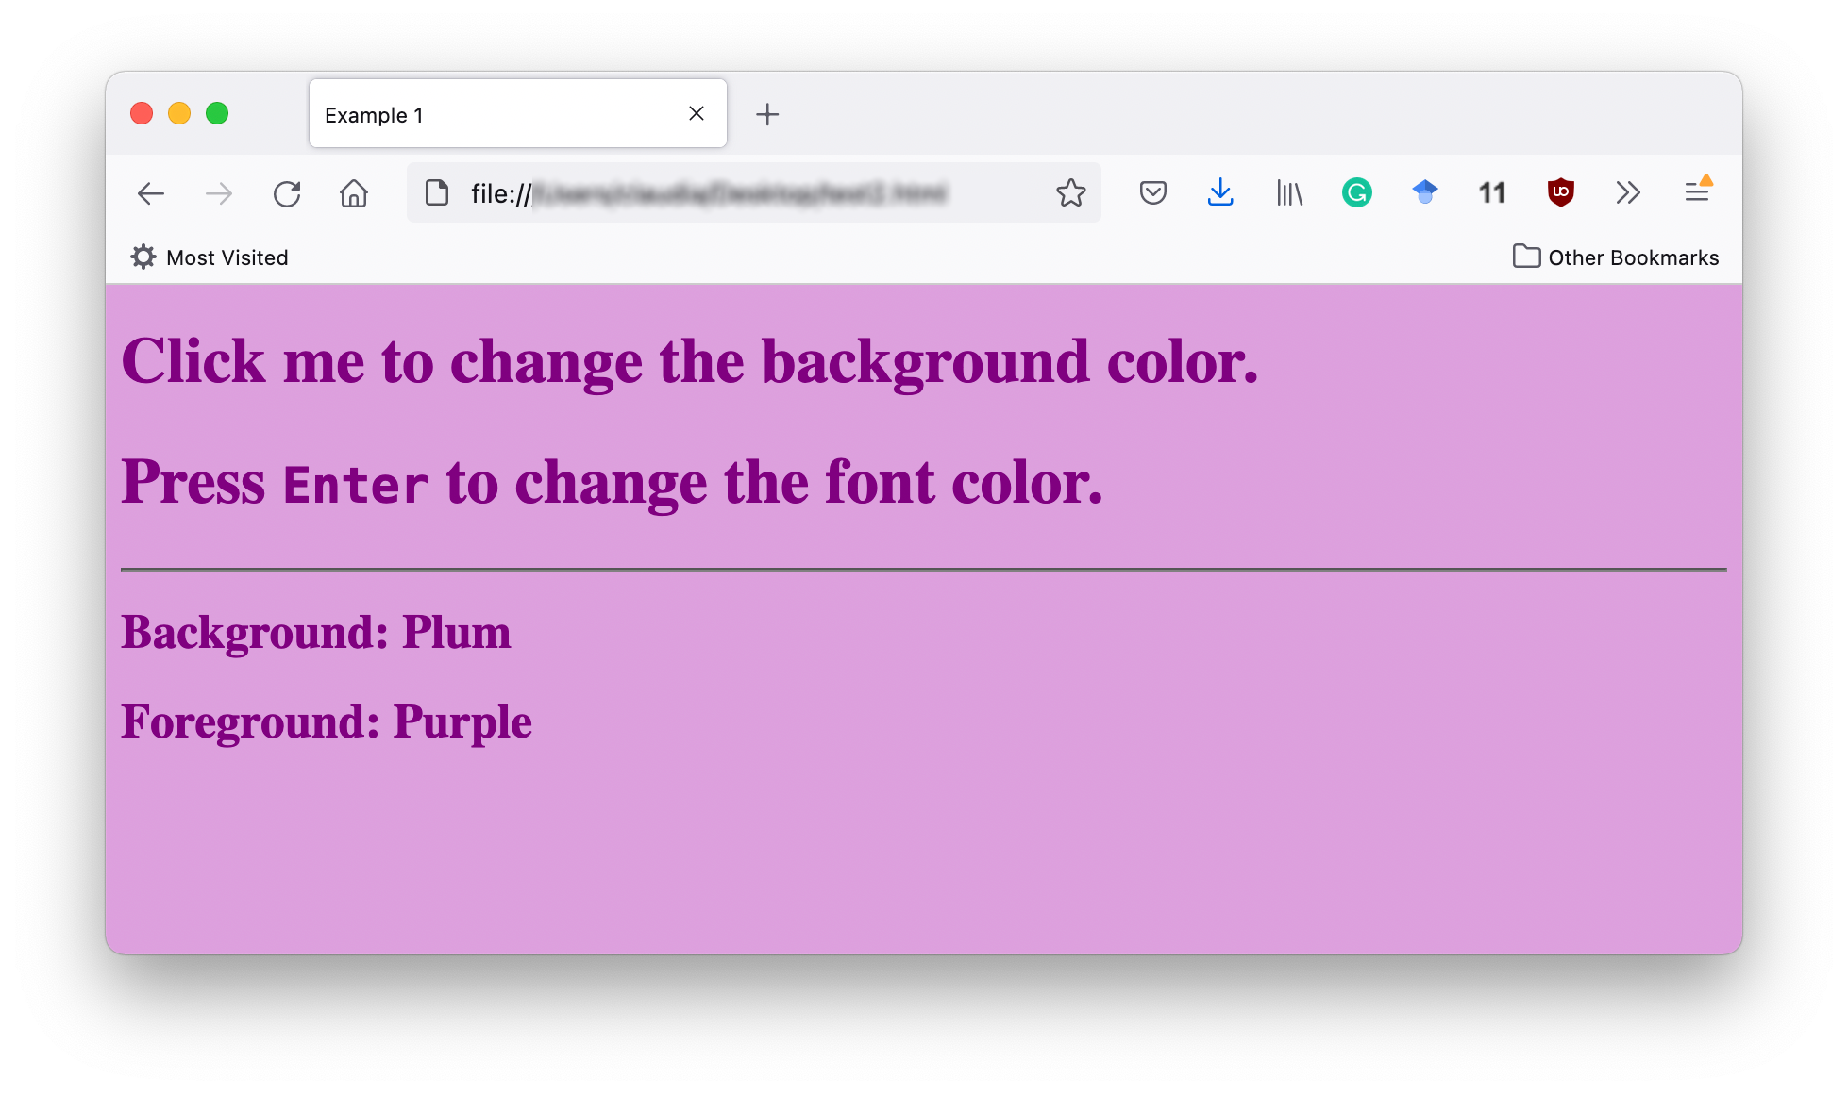Click the green fullscreen window button
Viewport: 1848px width, 1094px height.
(x=217, y=113)
